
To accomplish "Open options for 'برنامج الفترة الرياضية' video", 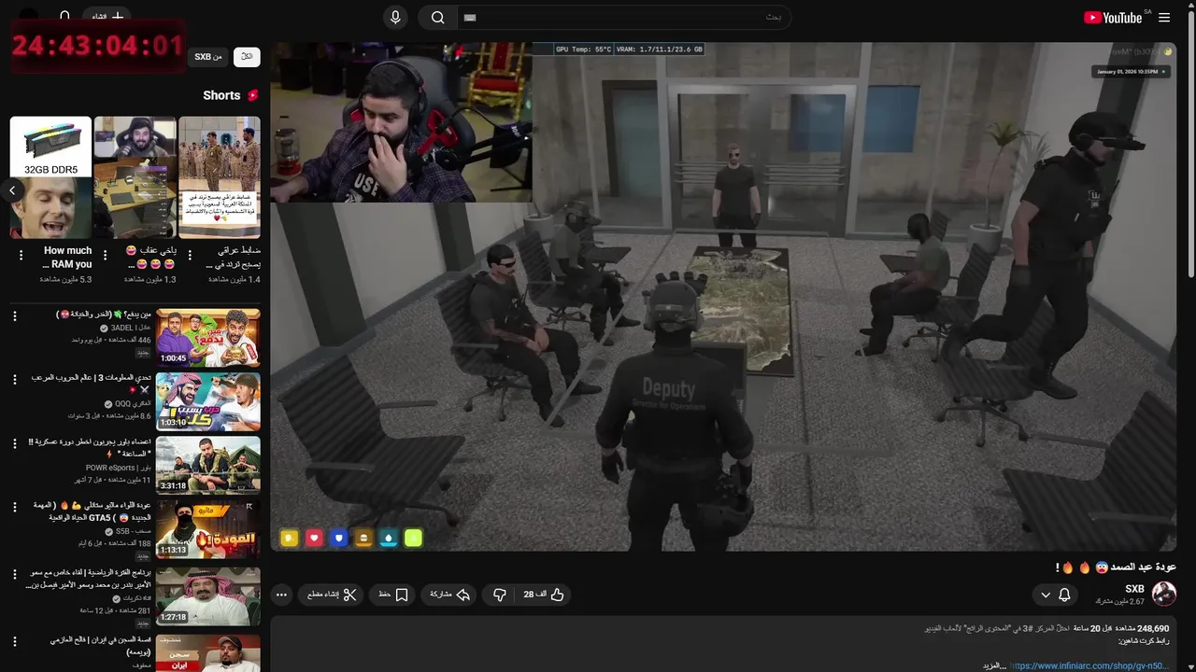I will coord(15,574).
